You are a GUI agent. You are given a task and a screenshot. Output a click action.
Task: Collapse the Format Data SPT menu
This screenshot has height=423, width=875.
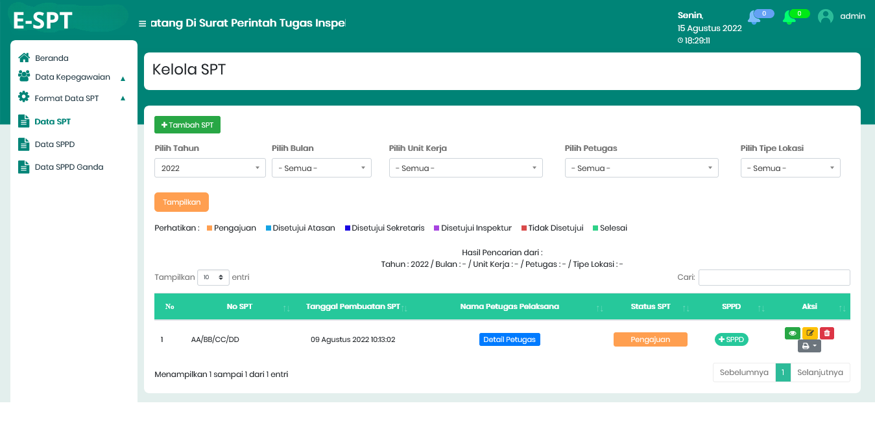coord(72,98)
